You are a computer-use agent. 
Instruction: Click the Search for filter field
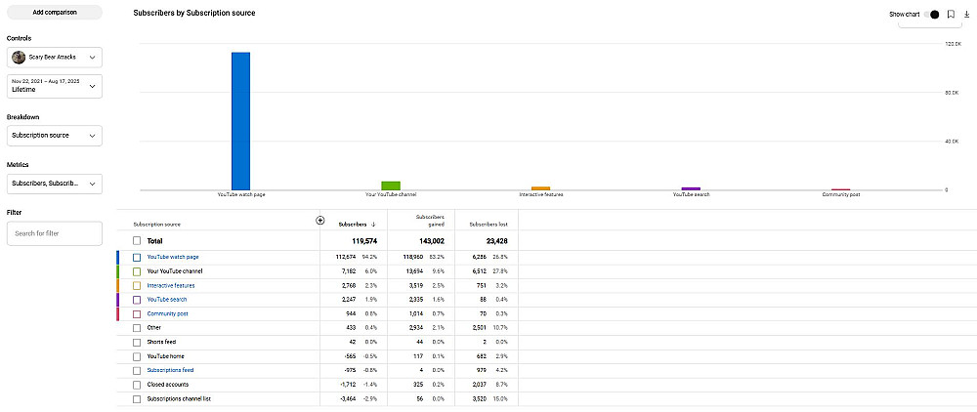(55, 233)
